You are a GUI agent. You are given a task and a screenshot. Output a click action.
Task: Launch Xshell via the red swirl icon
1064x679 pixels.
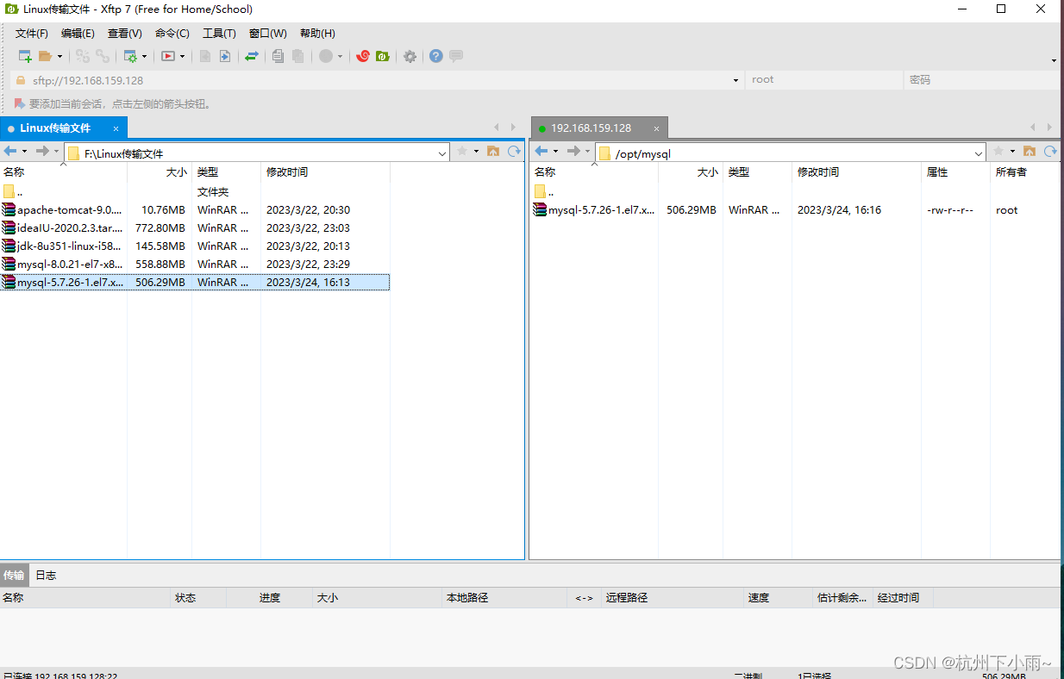[x=363, y=56]
